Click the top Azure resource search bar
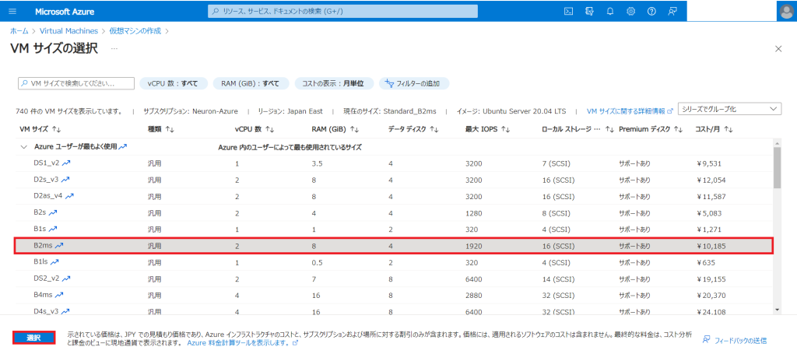 (x=342, y=11)
